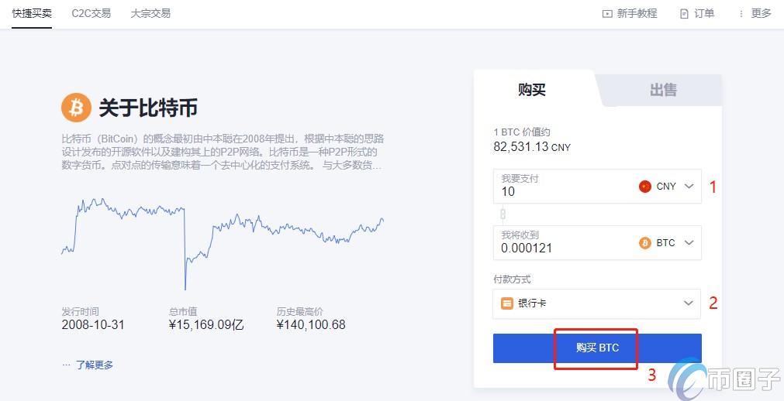
Task: Click the swap icon between input fields
Action: coord(503,214)
